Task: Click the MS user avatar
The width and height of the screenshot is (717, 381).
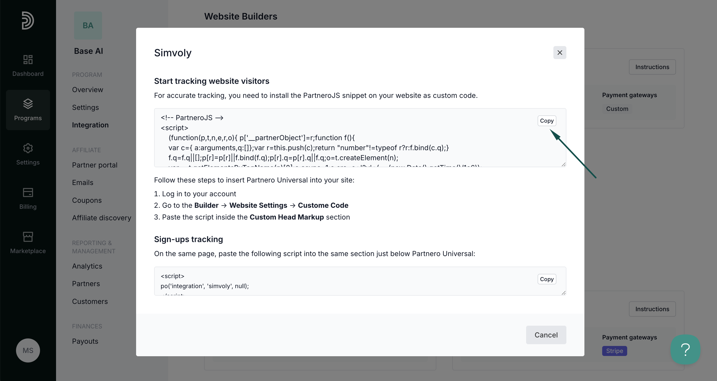Action: pos(28,350)
